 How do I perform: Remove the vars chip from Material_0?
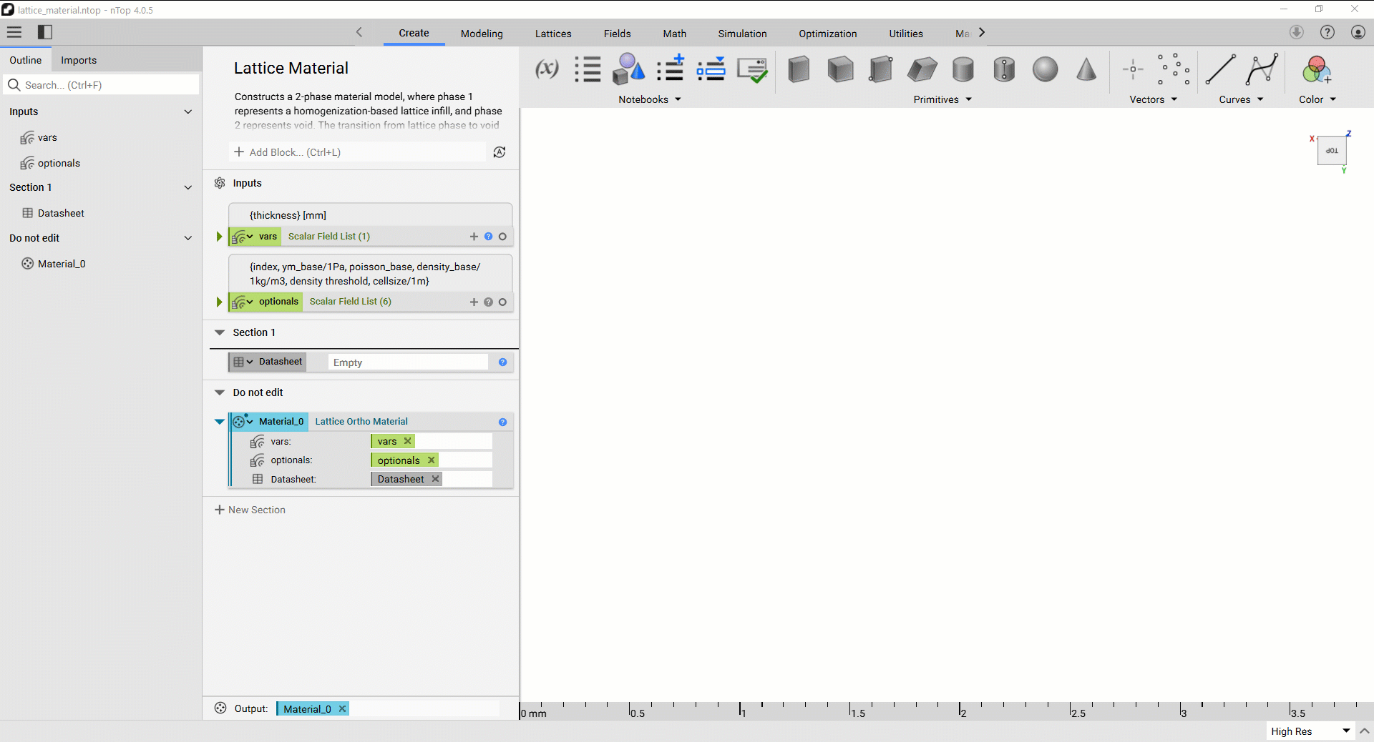408,441
